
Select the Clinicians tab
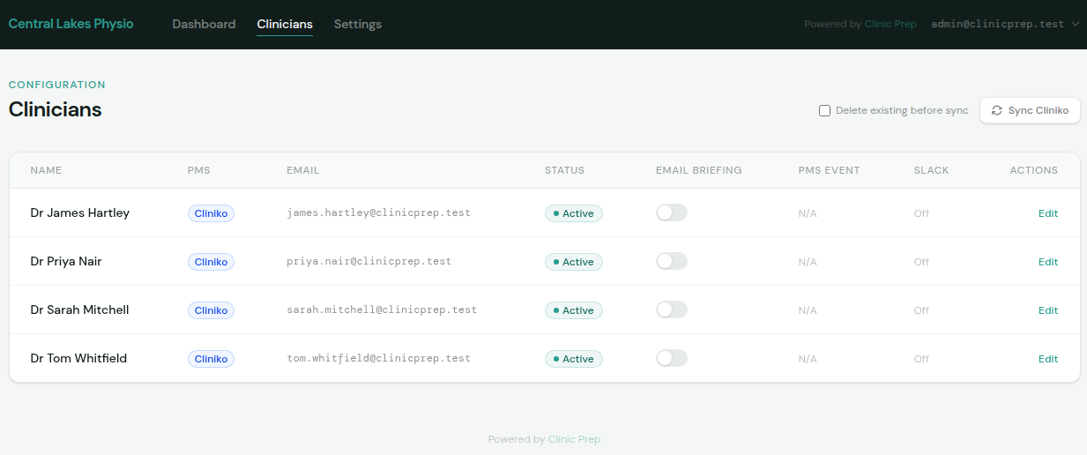pos(285,25)
